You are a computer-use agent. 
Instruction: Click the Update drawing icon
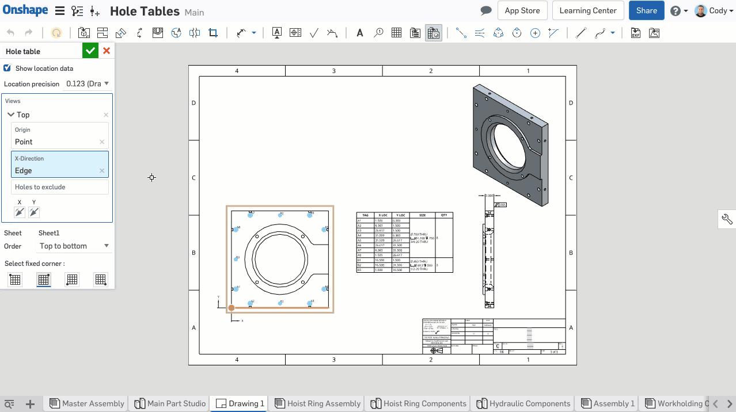(56, 33)
